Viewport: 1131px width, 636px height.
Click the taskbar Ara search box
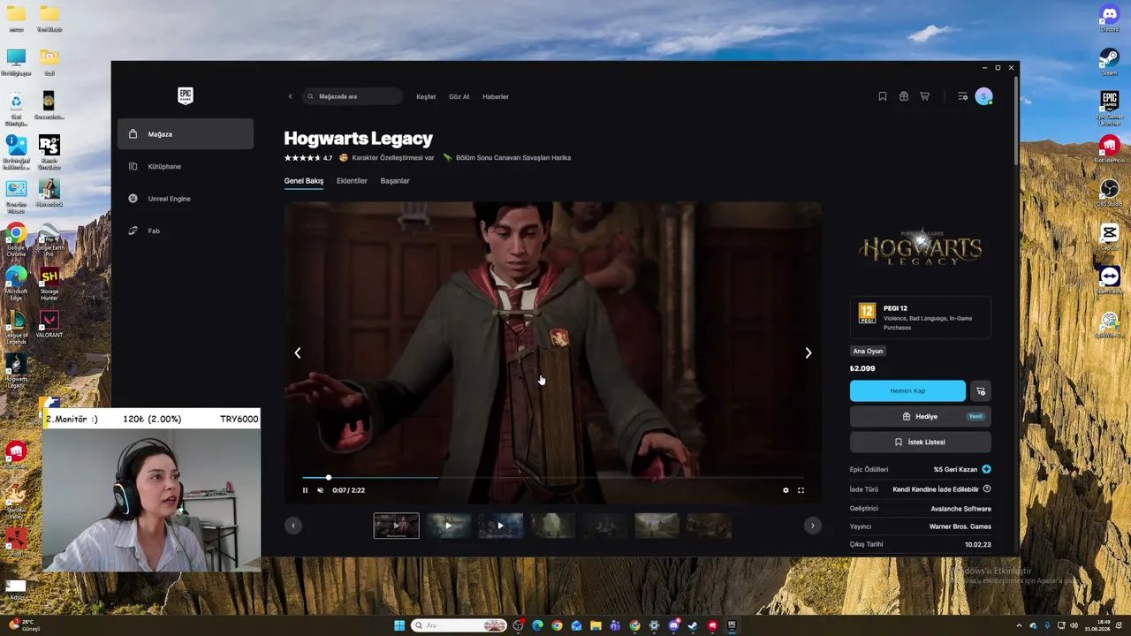459,625
